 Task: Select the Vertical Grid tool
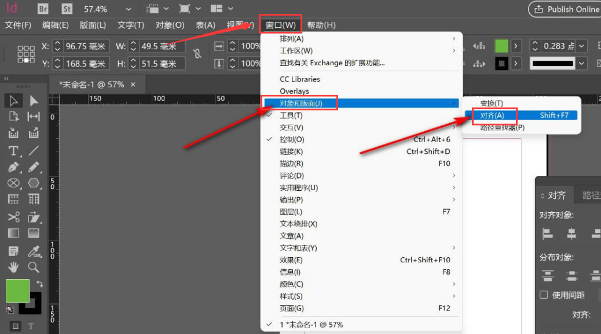pos(34,199)
